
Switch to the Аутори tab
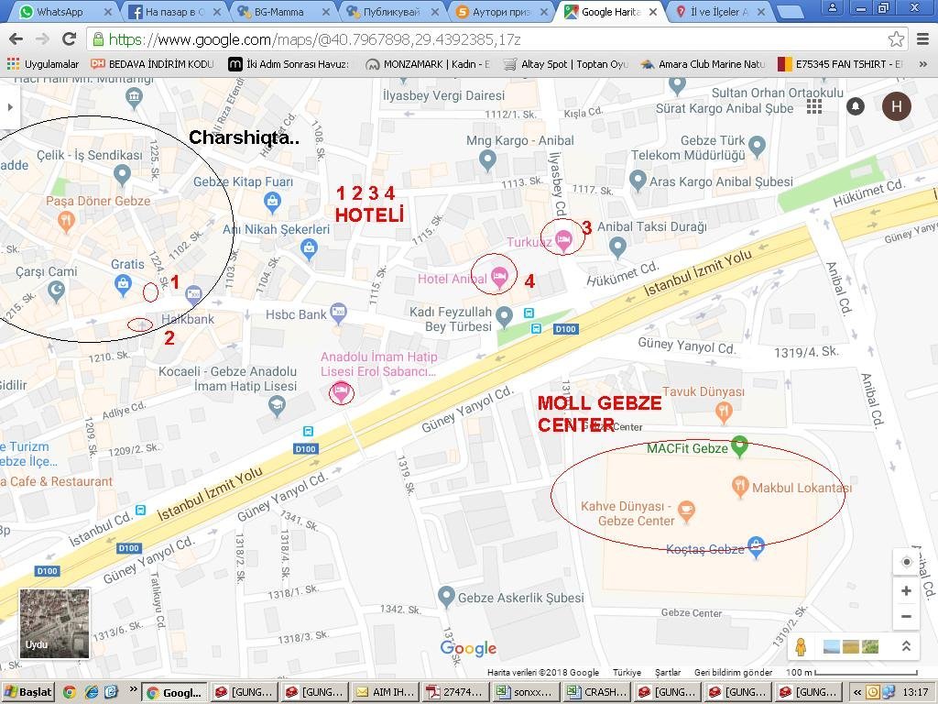[501, 11]
